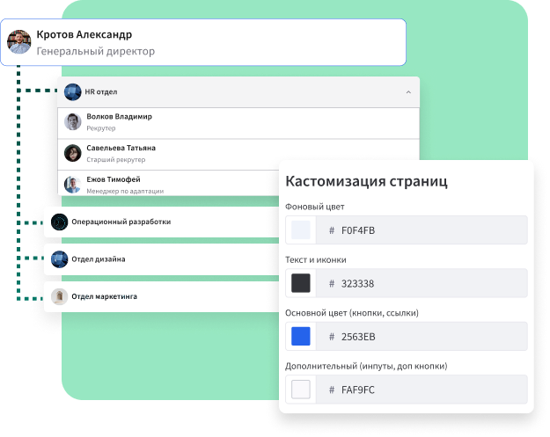Expand the Отдел маркетинга department
Viewport: 550px width, 437px height.
click(161, 296)
